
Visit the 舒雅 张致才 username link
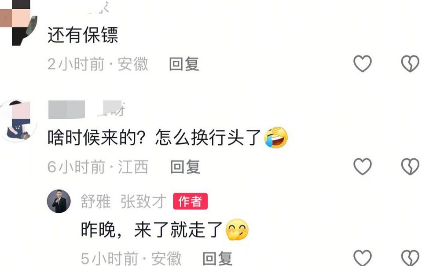point(123,201)
